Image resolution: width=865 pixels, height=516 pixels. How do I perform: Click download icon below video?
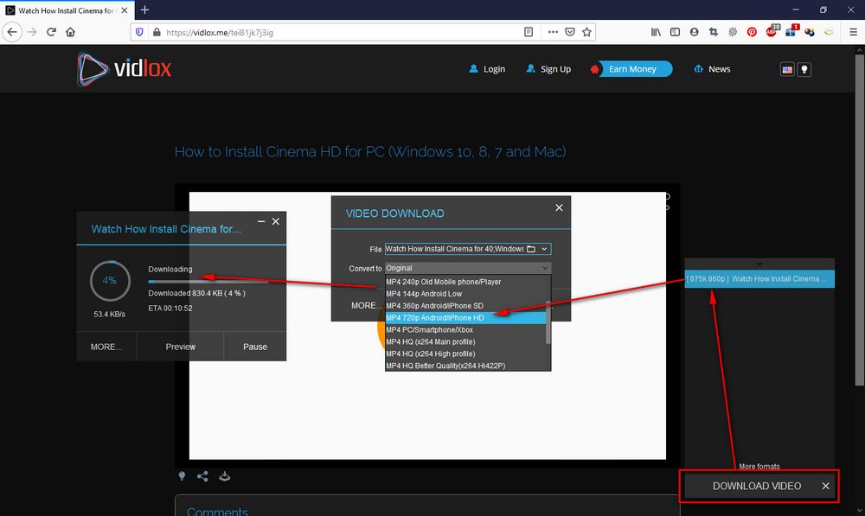[x=225, y=475]
